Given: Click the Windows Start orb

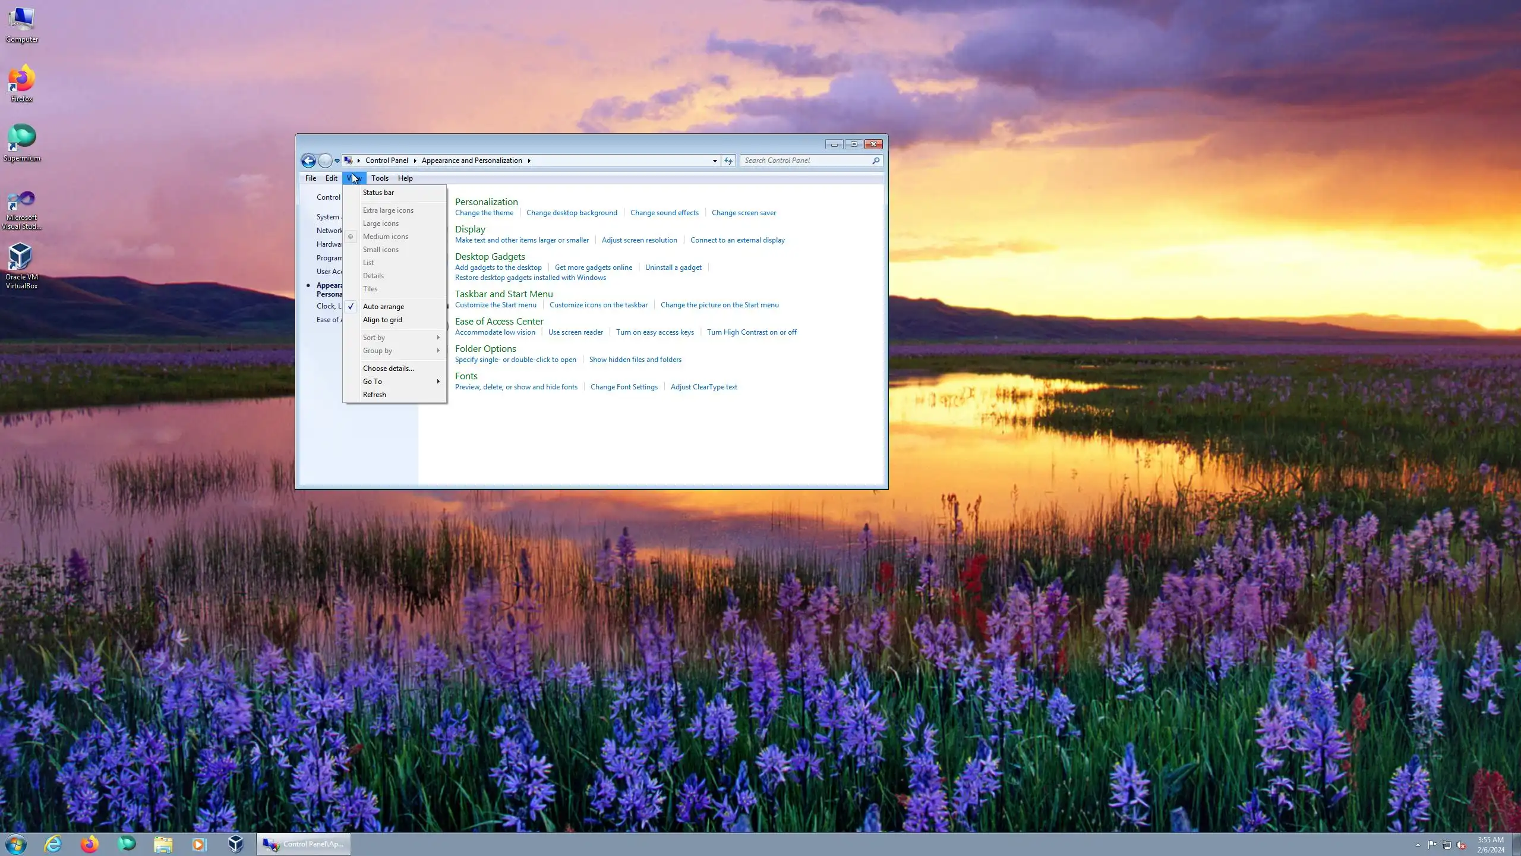Looking at the screenshot, I should point(16,844).
